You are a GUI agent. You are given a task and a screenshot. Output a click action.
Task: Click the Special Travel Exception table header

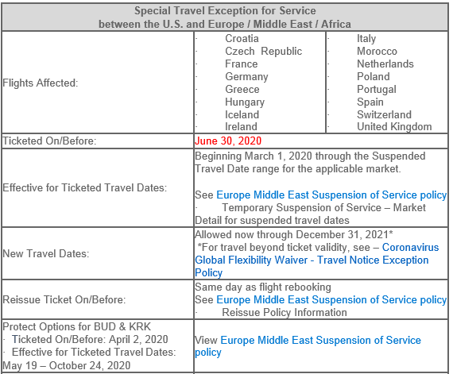(225, 17)
